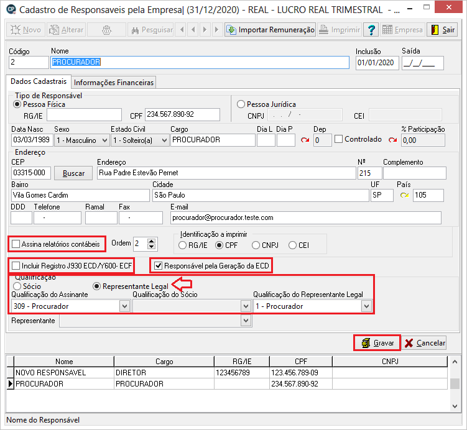Open Qualificação do Sócio dropdown
This screenshot has width=467, height=430.
point(246,306)
